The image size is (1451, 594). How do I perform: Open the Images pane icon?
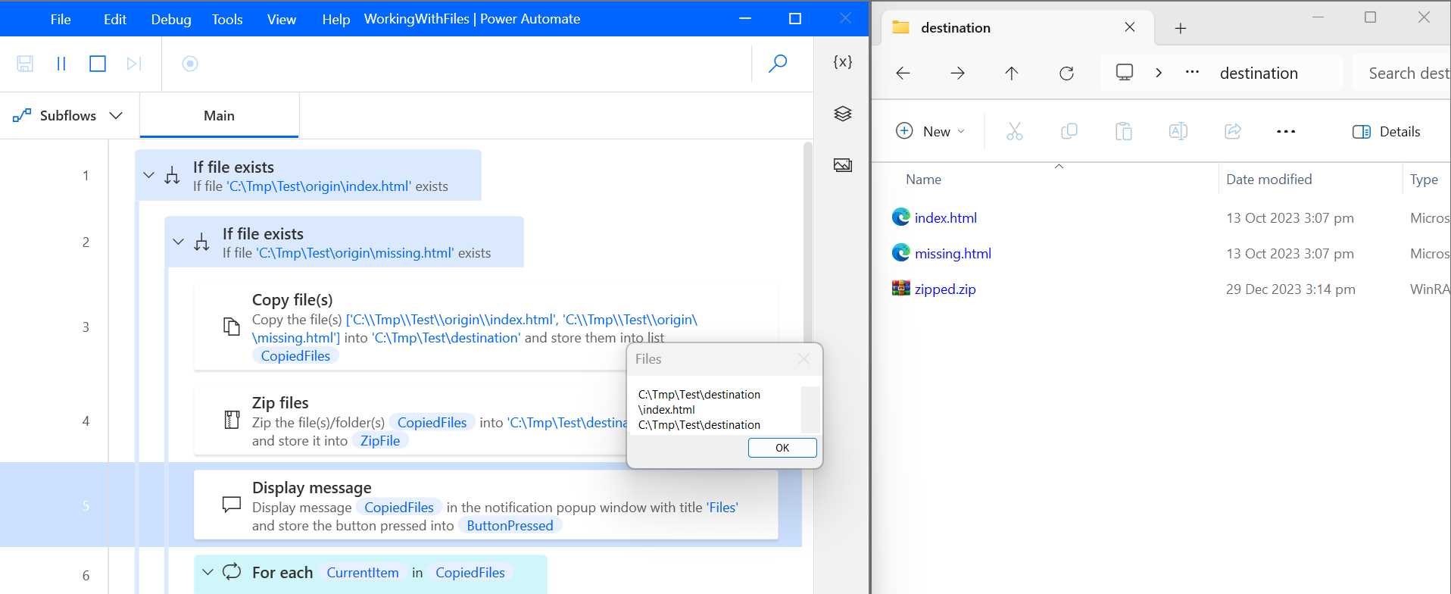tap(842, 165)
